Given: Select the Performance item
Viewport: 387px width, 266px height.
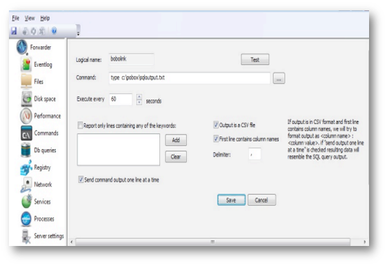Looking at the screenshot, I should (x=41, y=115).
